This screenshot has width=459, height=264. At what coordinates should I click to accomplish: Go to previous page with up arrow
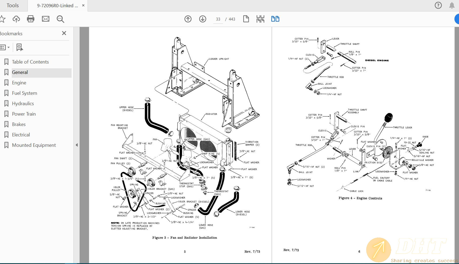tap(188, 19)
